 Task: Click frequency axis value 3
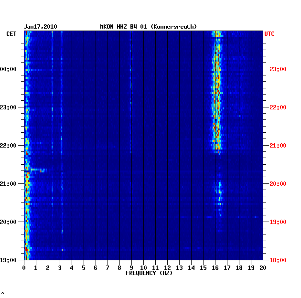60,268
